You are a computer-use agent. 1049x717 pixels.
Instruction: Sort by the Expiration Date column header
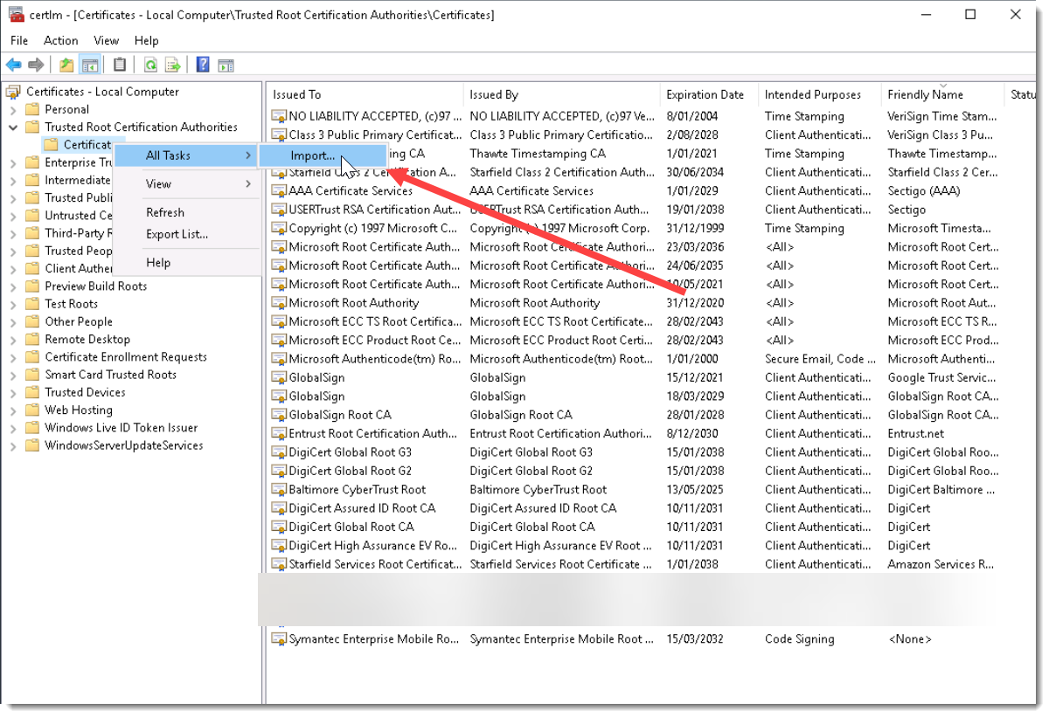point(709,94)
